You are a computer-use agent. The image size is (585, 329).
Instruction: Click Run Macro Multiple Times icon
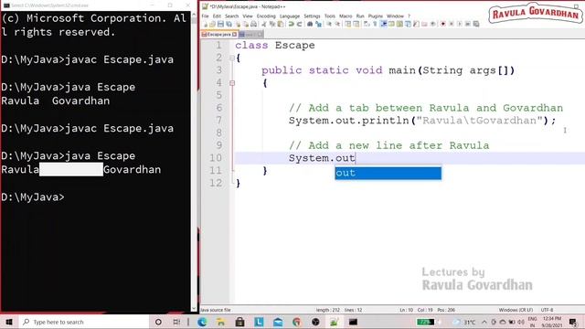(x=467, y=24)
